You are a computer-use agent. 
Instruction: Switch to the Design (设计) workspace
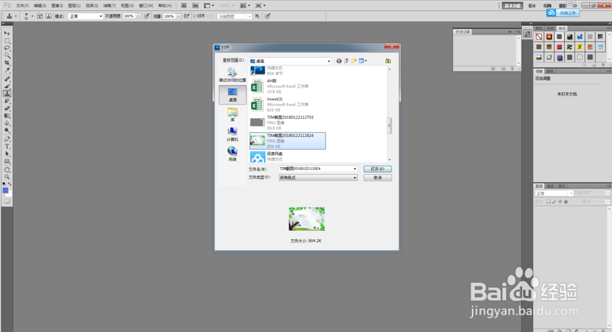pyautogui.click(x=532, y=6)
